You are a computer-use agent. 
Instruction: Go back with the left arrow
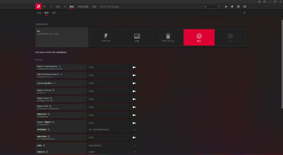(45, 6)
